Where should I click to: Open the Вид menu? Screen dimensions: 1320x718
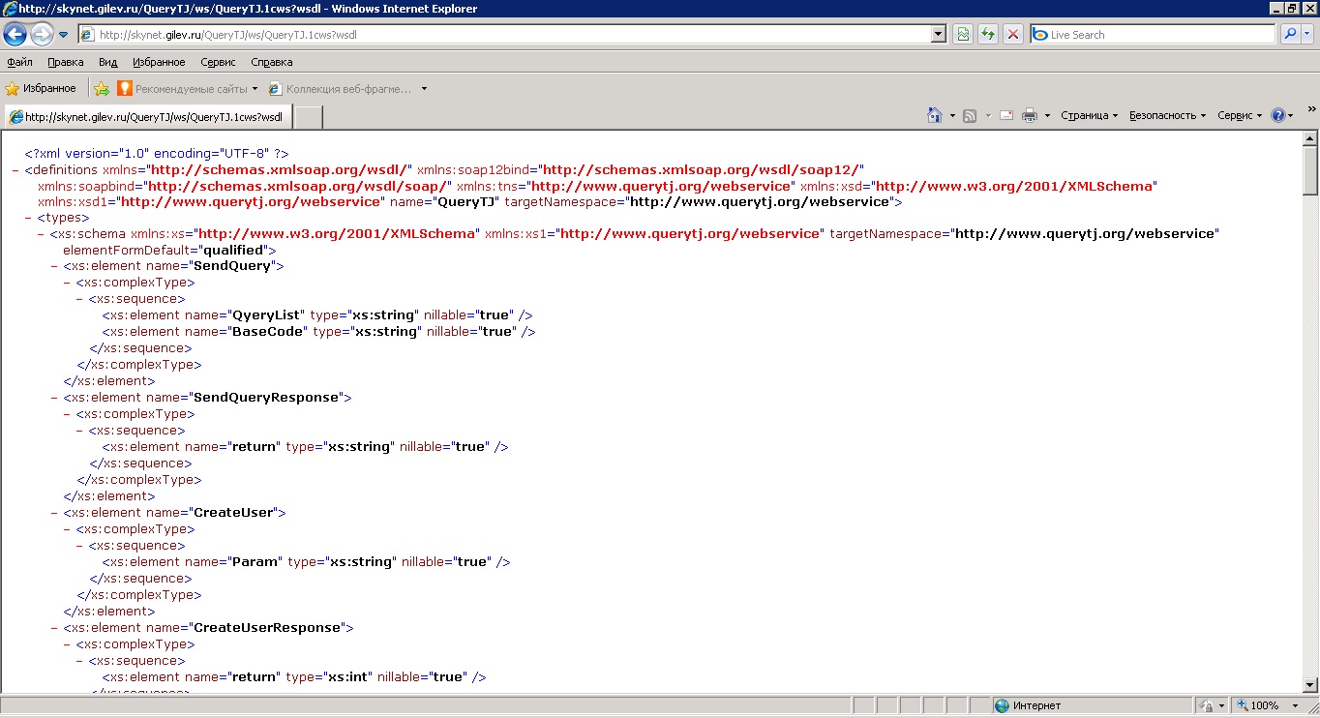[x=107, y=62]
